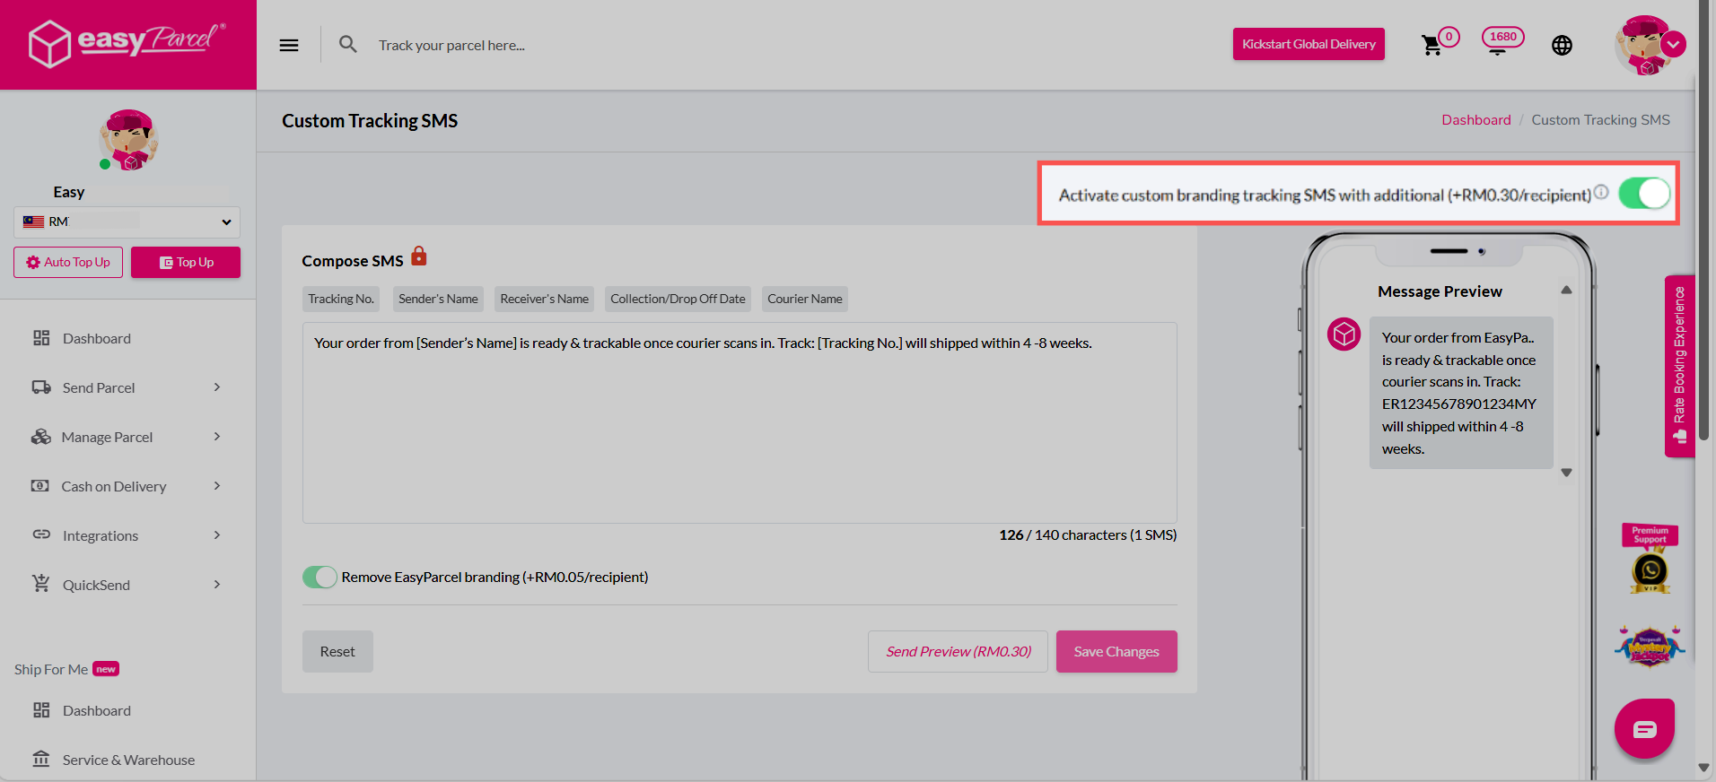
Task: Expand the Send Parcel submenu
Action: point(217,387)
